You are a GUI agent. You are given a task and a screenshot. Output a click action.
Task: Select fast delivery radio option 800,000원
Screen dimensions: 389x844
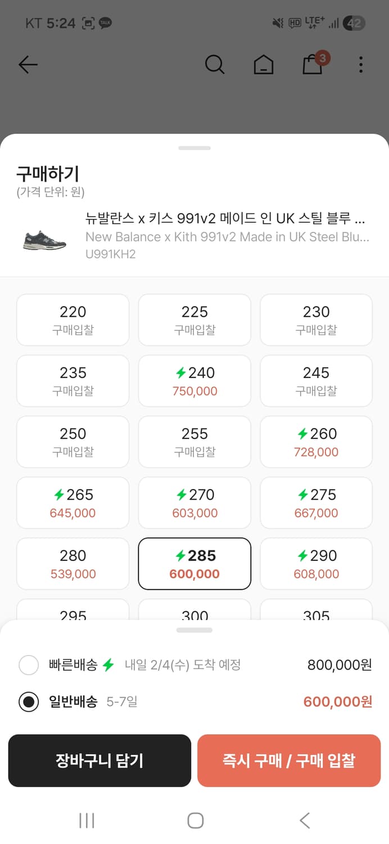(x=29, y=665)
